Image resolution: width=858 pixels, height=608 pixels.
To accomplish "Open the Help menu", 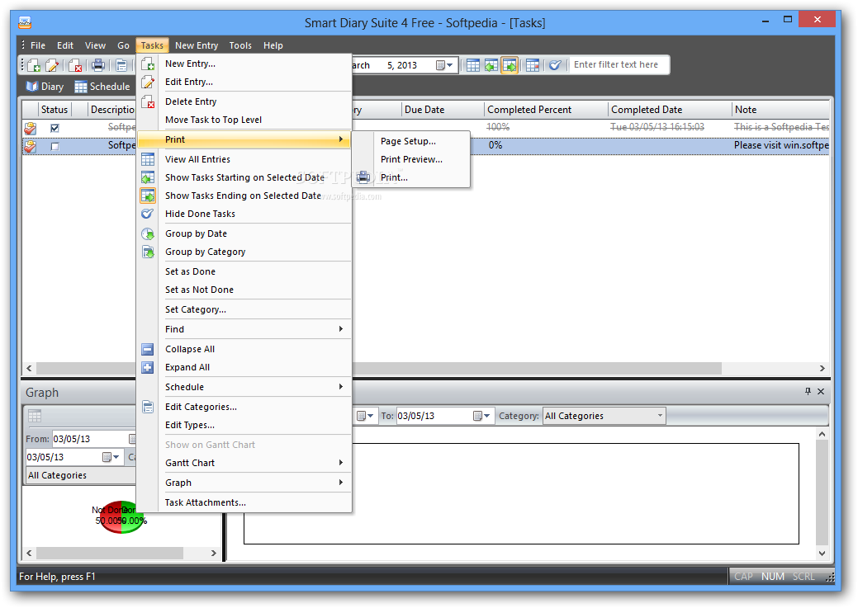I will [x=273, y=45].
